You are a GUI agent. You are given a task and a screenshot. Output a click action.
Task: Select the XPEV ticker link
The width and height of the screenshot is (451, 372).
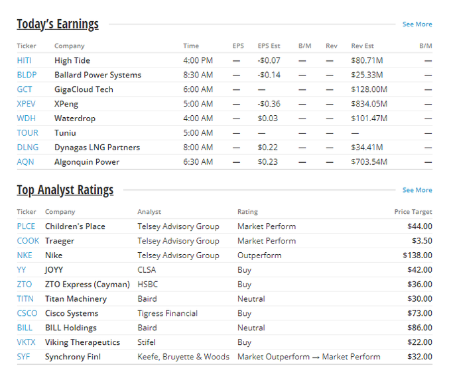coord(26,104)
